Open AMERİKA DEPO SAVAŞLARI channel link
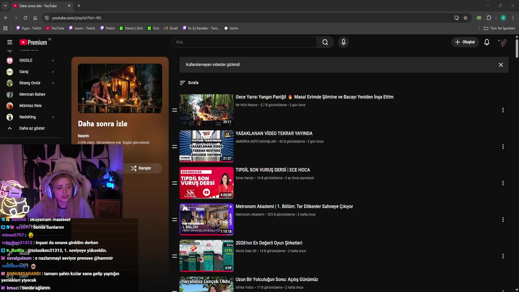This screenshot has height=292, width=519. pyautogui.click(x=256, y=142)
